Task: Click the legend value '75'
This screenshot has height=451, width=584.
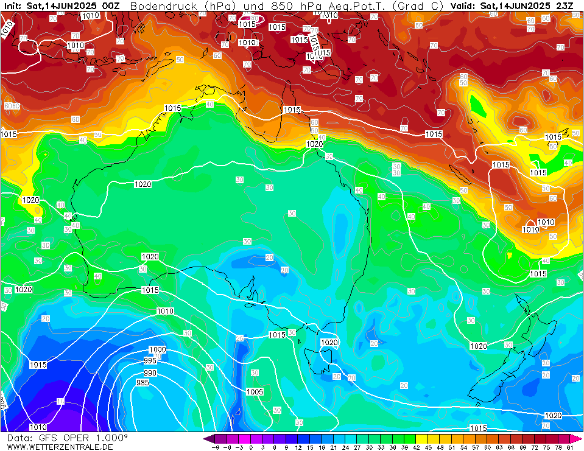Action: pos(546,447)
